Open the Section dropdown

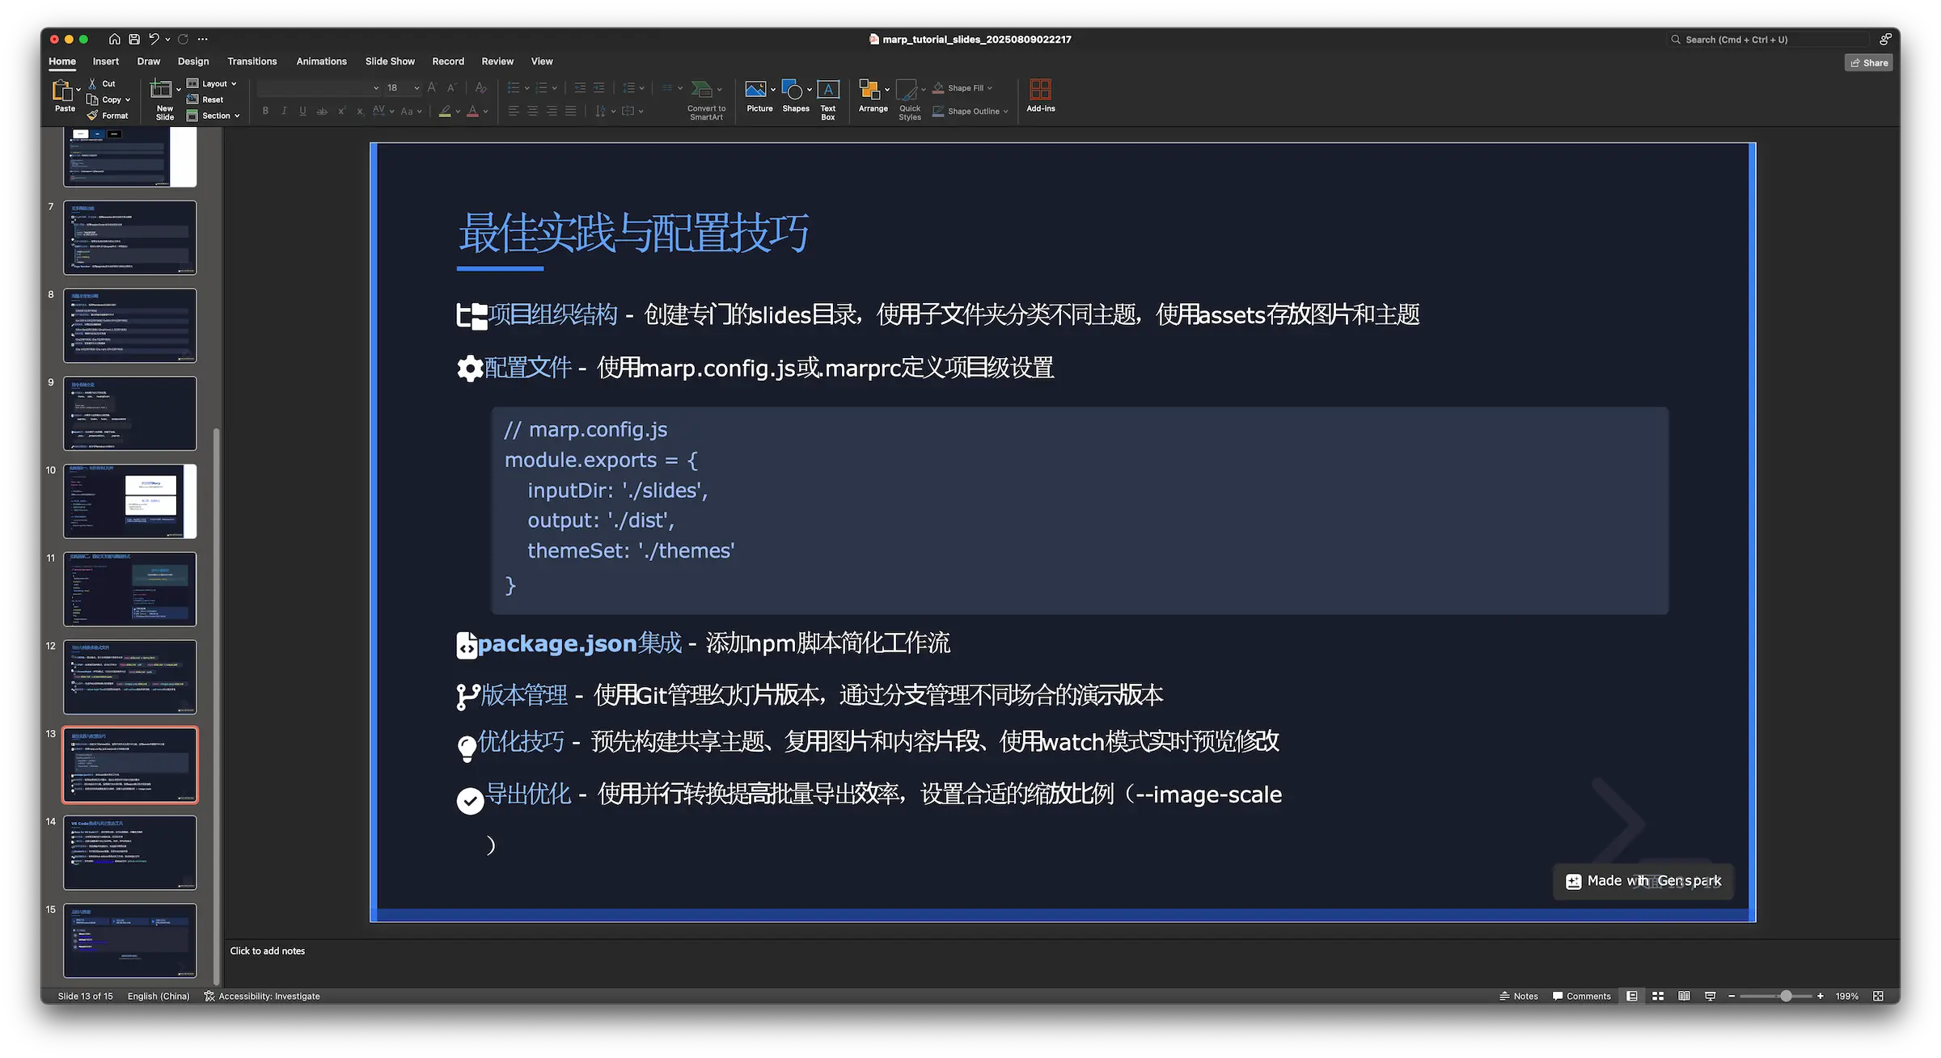pyautogui.click(x=214, y=116)
